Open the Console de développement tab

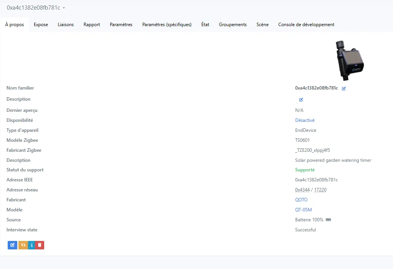click(x=306, y=25)
